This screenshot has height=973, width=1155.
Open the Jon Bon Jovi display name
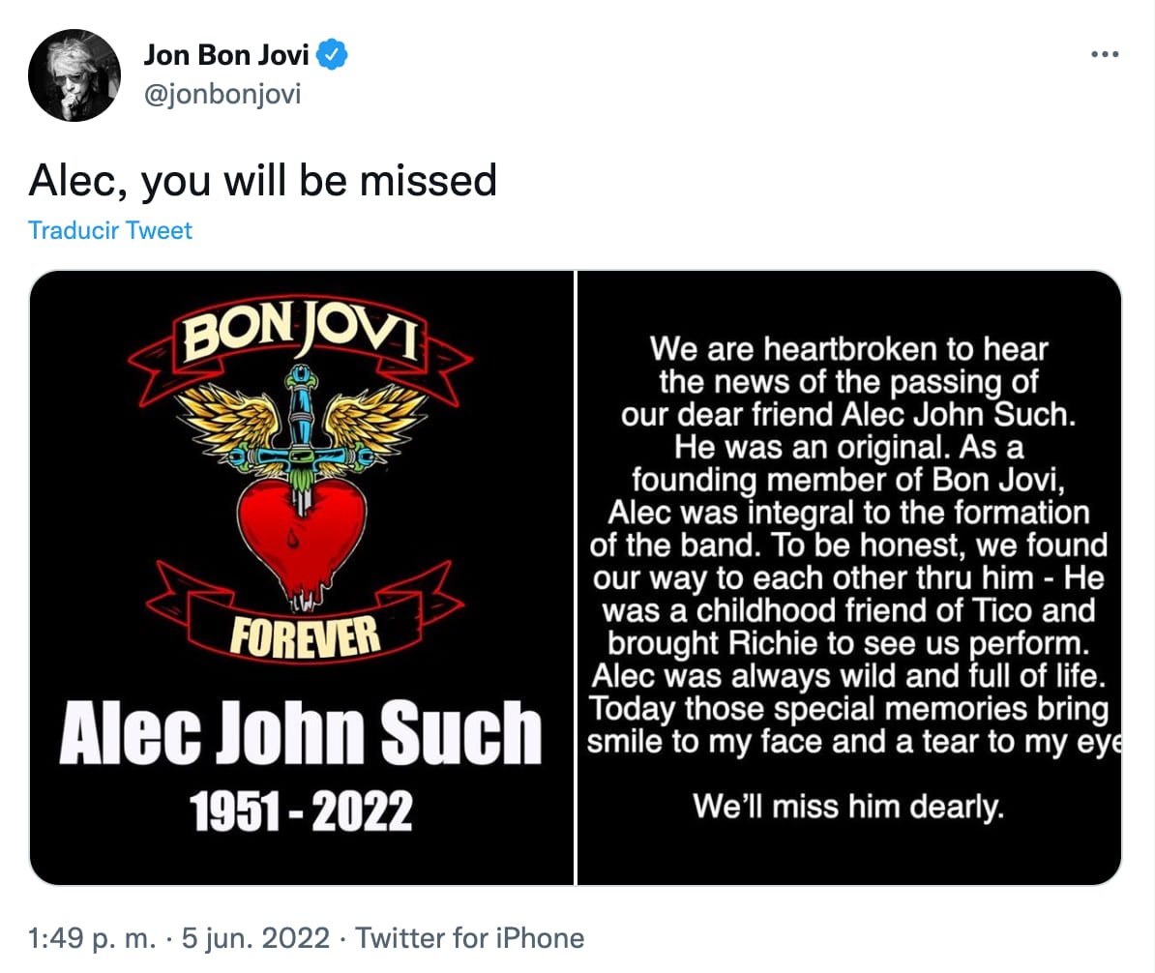pyautogui.click(x=226, y=55)
